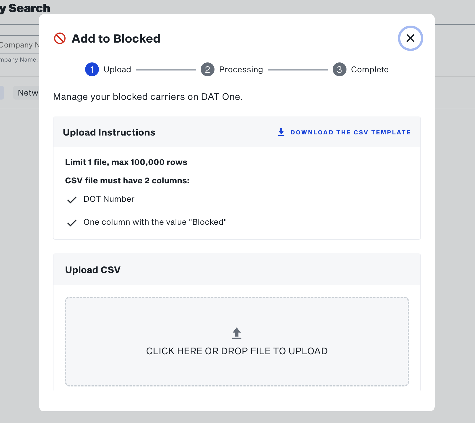Click the Upload CSV section header
The image size is (475, 423).
[x=93, y=270]
